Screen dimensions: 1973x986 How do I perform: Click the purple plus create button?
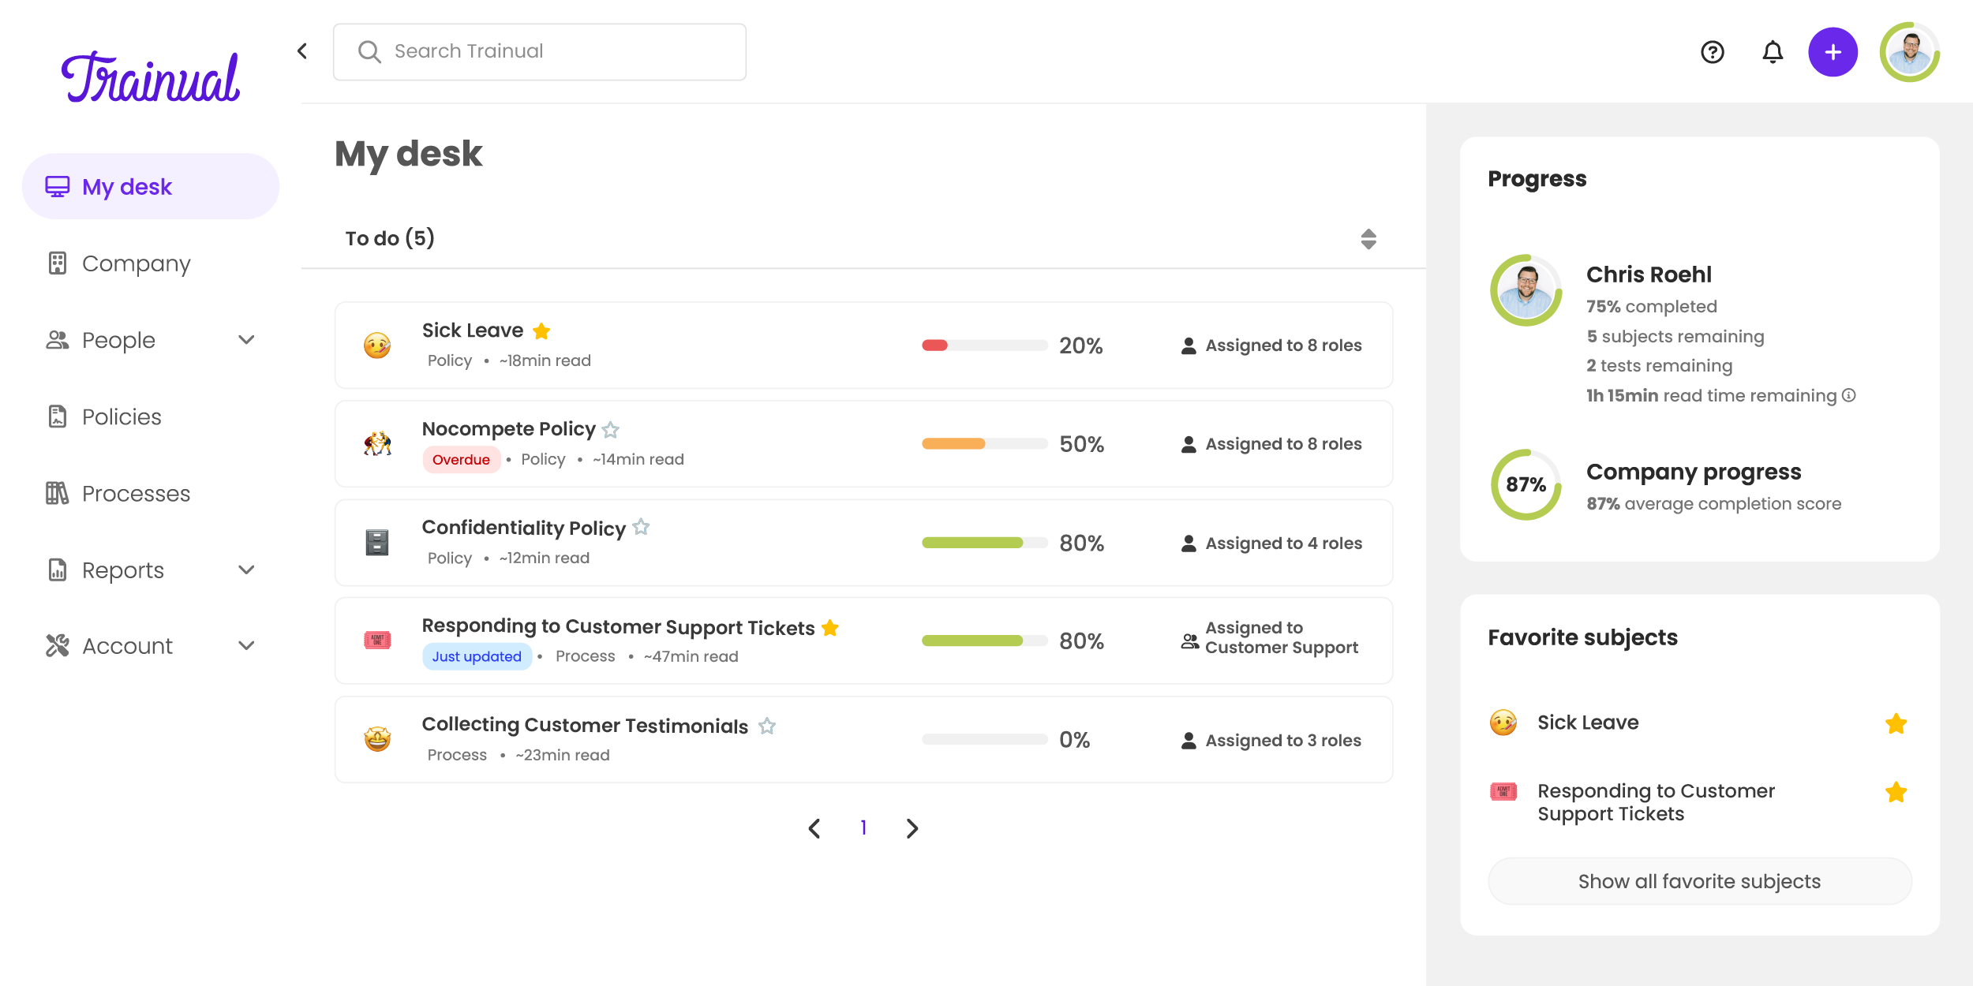(x=1833, y=52)
